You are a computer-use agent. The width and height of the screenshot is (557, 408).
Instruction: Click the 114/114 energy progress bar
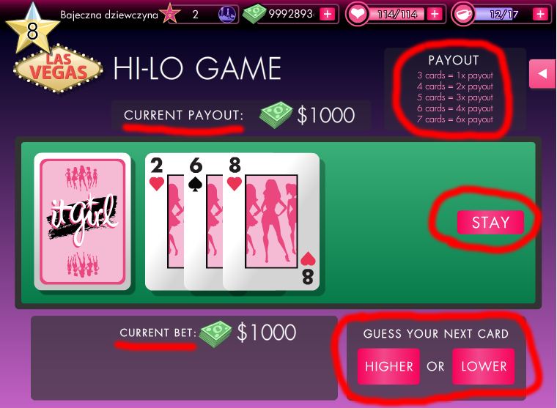(x=397, y=15)
